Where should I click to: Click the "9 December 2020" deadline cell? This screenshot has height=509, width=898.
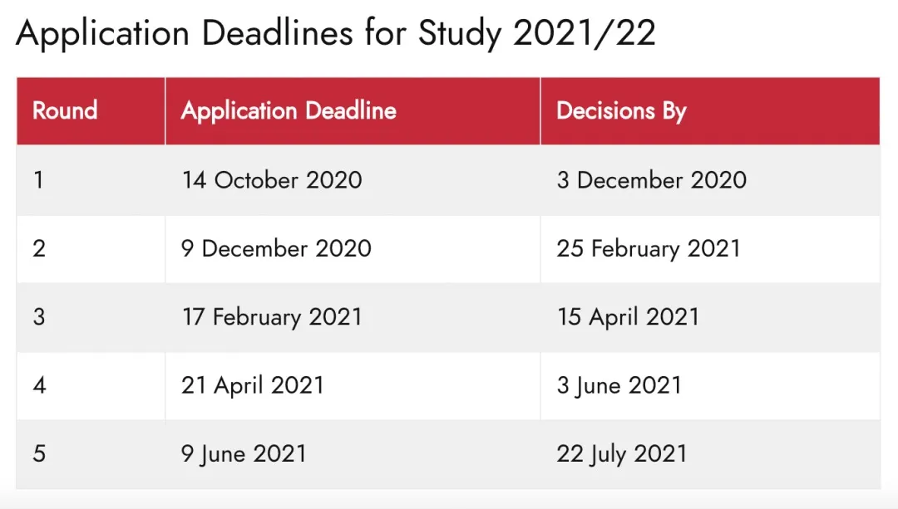tap(276, 248)
